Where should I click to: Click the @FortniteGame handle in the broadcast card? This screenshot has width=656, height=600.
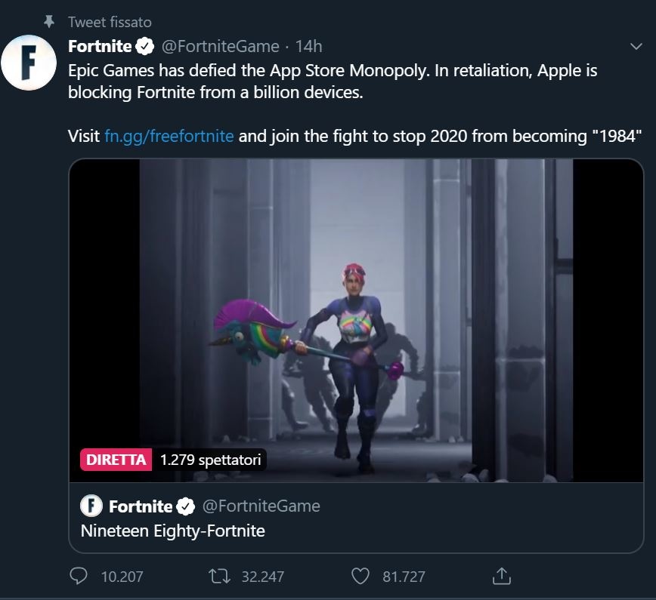(261, 506)
